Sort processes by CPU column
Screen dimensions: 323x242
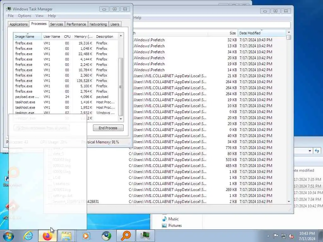tap(67, 37)
